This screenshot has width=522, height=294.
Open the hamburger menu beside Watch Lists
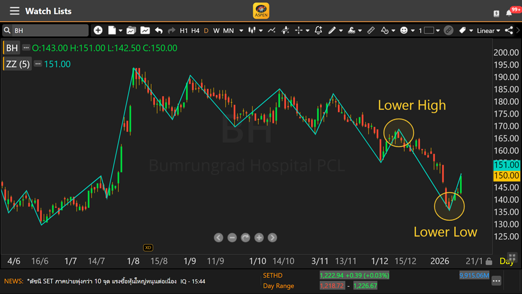(14, 11)
